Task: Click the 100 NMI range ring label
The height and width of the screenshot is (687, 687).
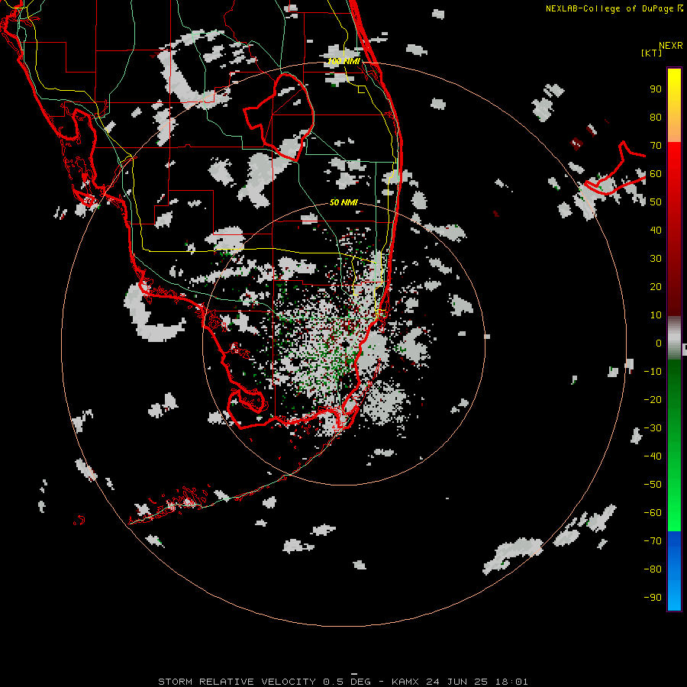Action: tap(344, 61)
